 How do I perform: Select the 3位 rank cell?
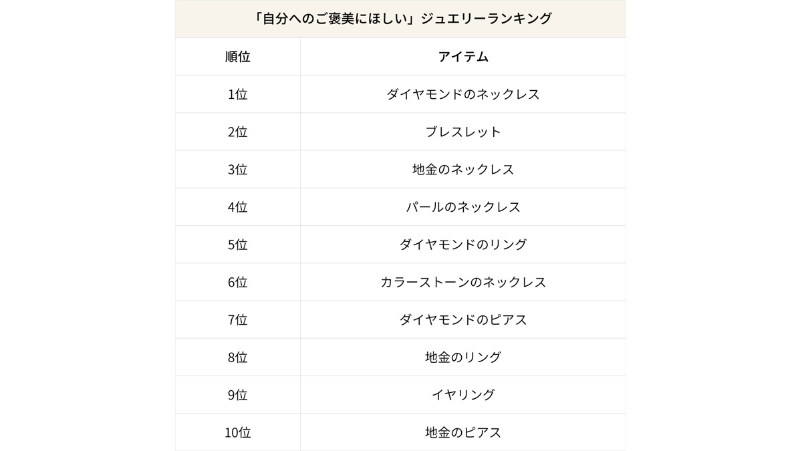237,170
